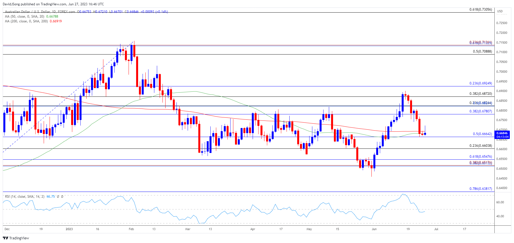The width and height of the screenshot is (514, 243).
Task: Click the Feb label on time axis
Action: pyautogui.click(x=131, y=229)
